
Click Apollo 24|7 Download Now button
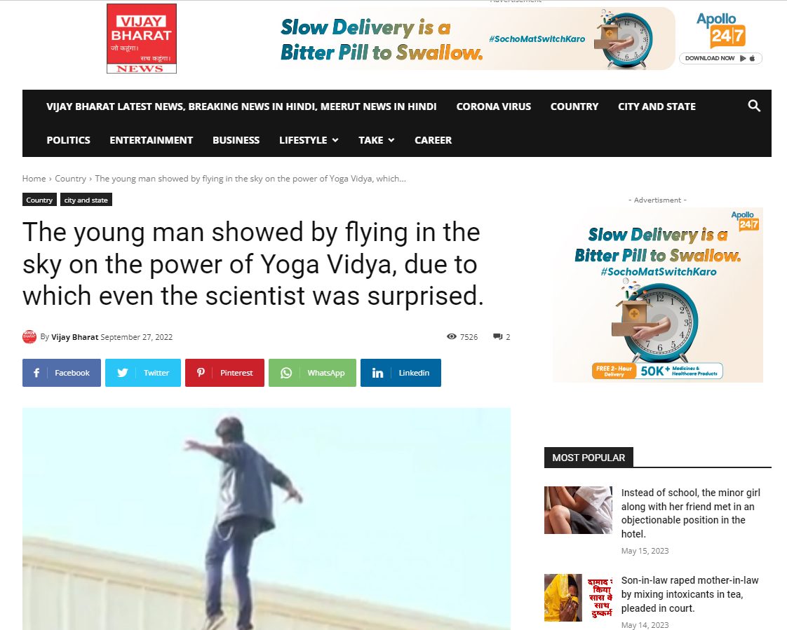point(720,58)
